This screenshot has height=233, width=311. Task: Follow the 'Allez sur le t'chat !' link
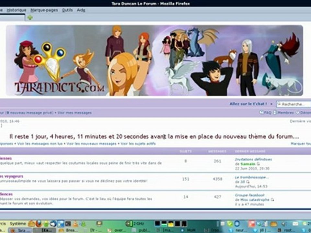pos(248,104)
